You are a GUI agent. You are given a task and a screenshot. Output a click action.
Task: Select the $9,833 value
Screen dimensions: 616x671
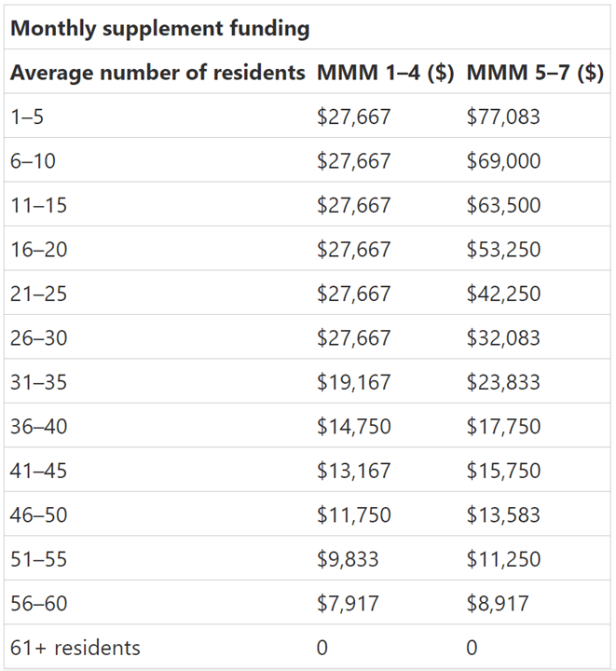click(348, 559)
